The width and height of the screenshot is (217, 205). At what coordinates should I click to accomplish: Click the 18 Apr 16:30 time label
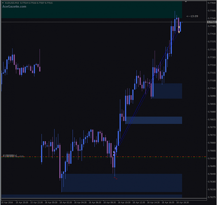pos(168,202)
